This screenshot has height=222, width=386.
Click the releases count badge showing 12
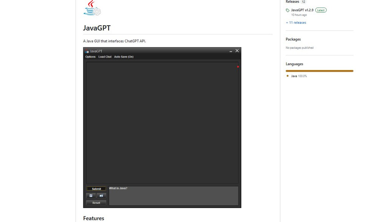[x=303, y=2]
